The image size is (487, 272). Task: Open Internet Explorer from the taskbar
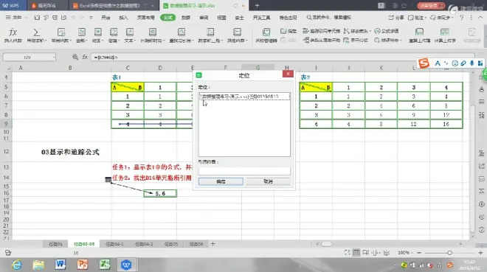coord(16,265)
